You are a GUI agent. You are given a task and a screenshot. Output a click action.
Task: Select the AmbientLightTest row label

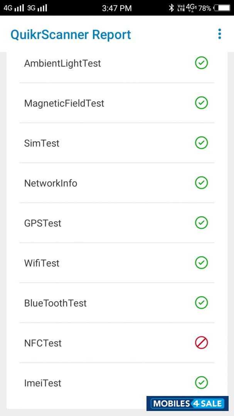click(x=62, y=63)
